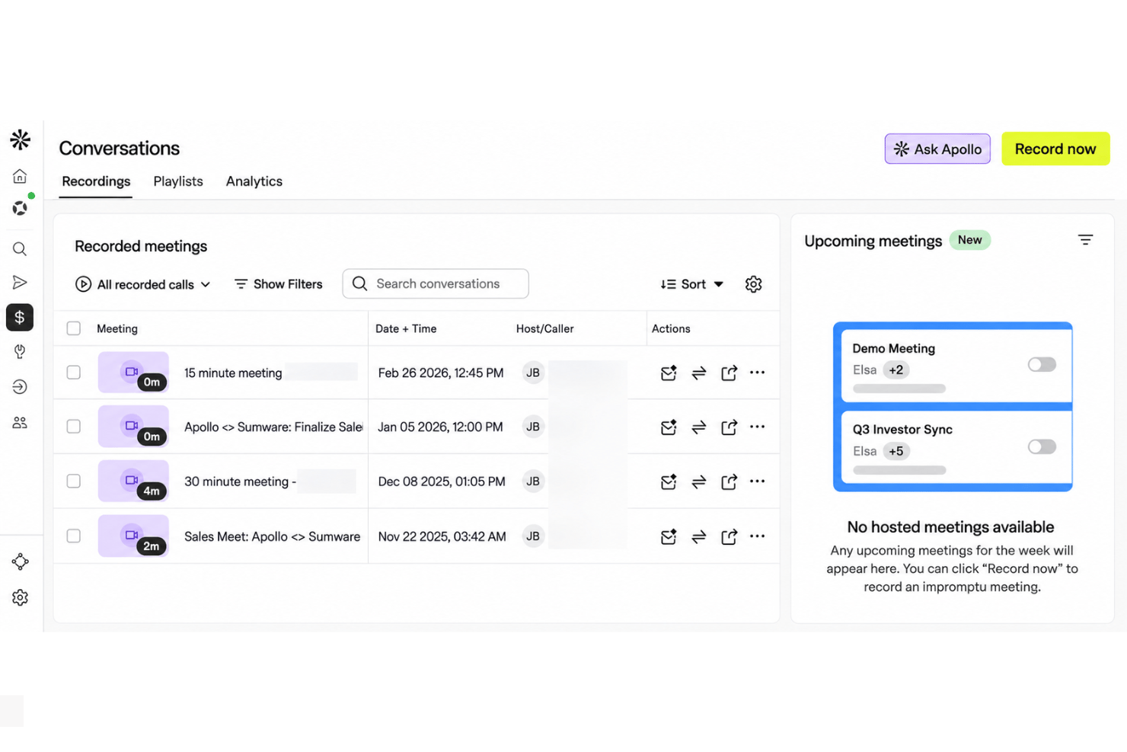Click the email icon for 15 minute meeting
This screenshot has height=752, width=1127.
(x=669, y=373)
